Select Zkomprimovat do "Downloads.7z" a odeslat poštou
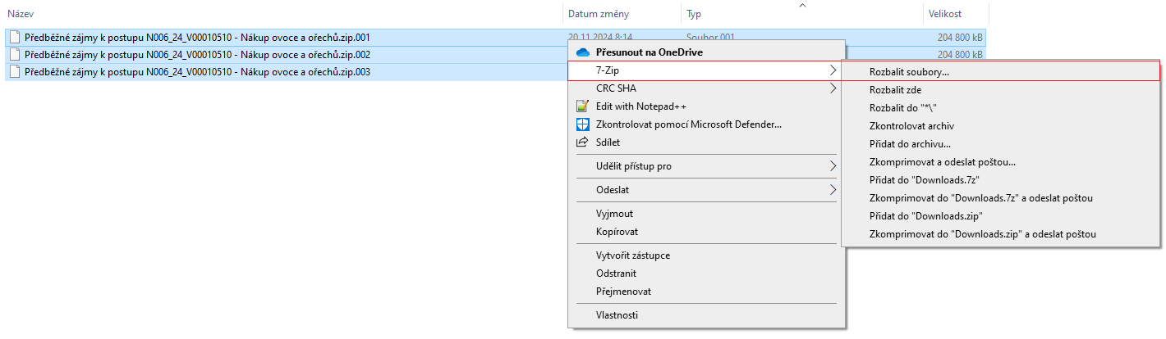Screen dimensions: 1166x339 pyautogui.click(x=1000, y=198)
